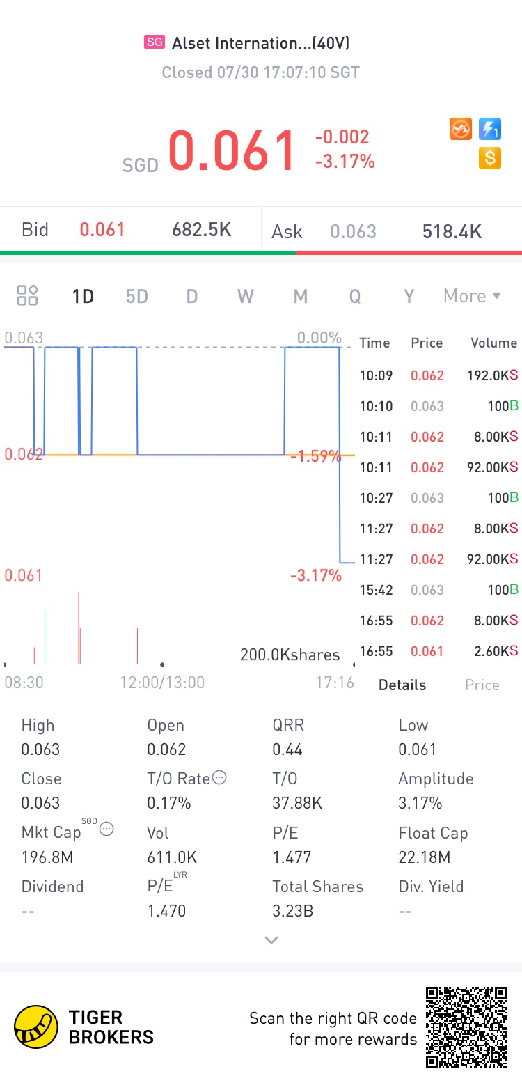The height and width of the screenshot is (1083, 522).
Task: Tap the orange no-short-selling icon
Action: pyautogui.click(x=461, y=129)
